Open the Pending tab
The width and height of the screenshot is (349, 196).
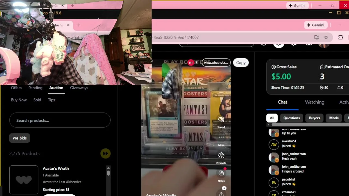coord(35,88)
